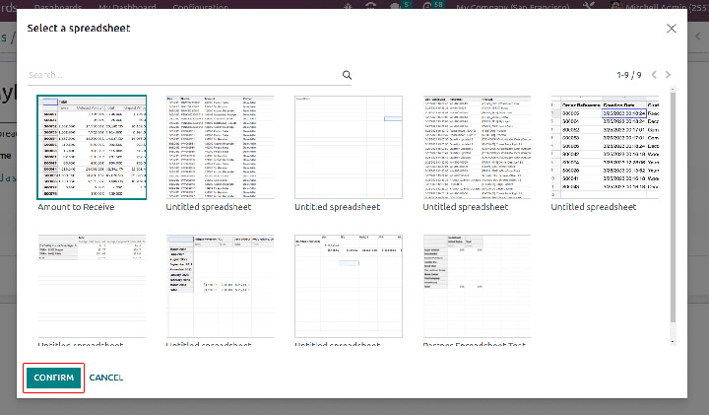Click the wrench tools icon in navbar

click(588, 6)
